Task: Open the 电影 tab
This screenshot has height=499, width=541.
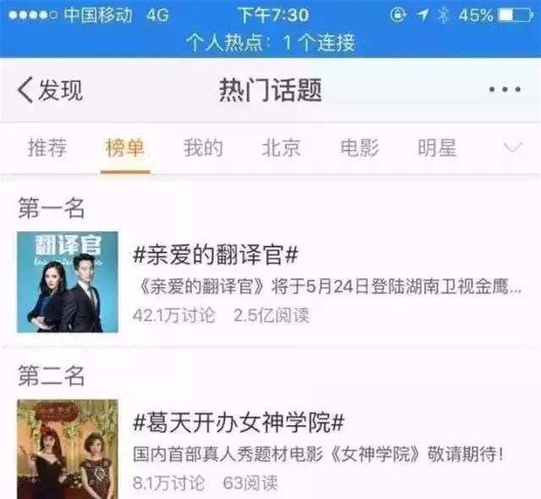Action: coord(360,147)
